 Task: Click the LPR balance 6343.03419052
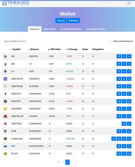click(x=36, y=146)
